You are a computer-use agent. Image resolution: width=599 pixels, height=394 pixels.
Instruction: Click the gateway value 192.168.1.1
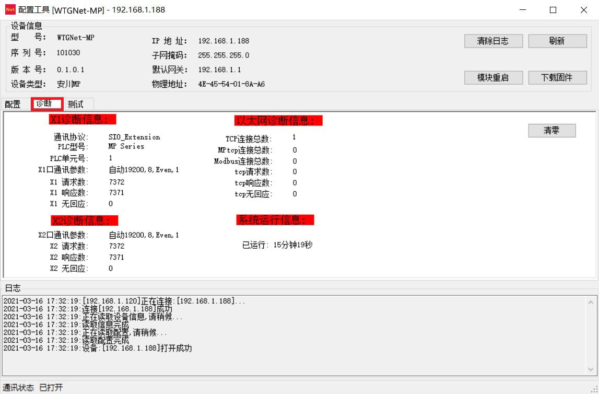click(x=219, y=70)
